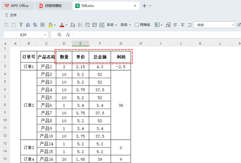The width and height of the screenshot is (241, 163).
Task: Switch to WPS Office tab
Action: [x=18, y=6]
